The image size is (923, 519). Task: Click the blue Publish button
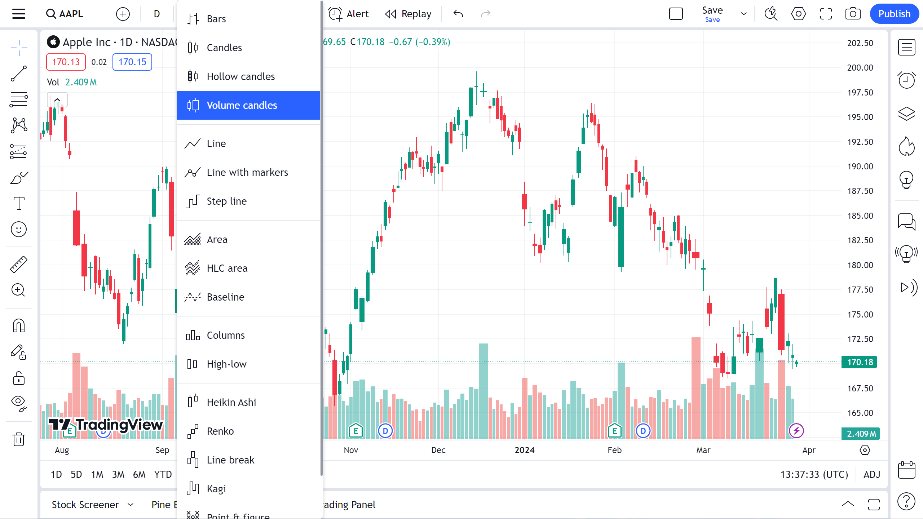pos(894,14)
